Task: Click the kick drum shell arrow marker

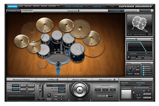Action: [58, 50]
